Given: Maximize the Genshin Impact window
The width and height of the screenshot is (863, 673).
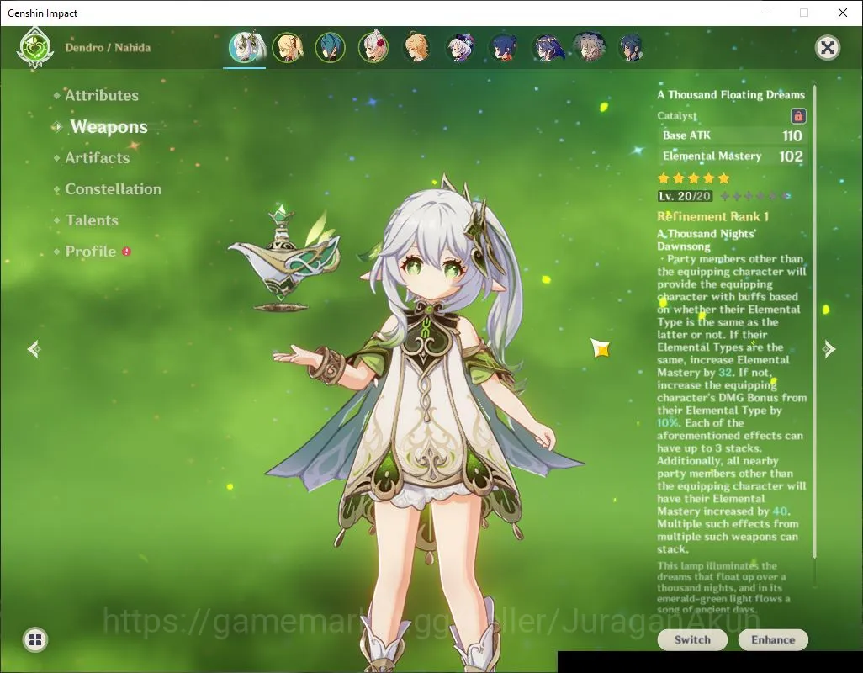Looking at the screenshot, I should pos(804,13).
